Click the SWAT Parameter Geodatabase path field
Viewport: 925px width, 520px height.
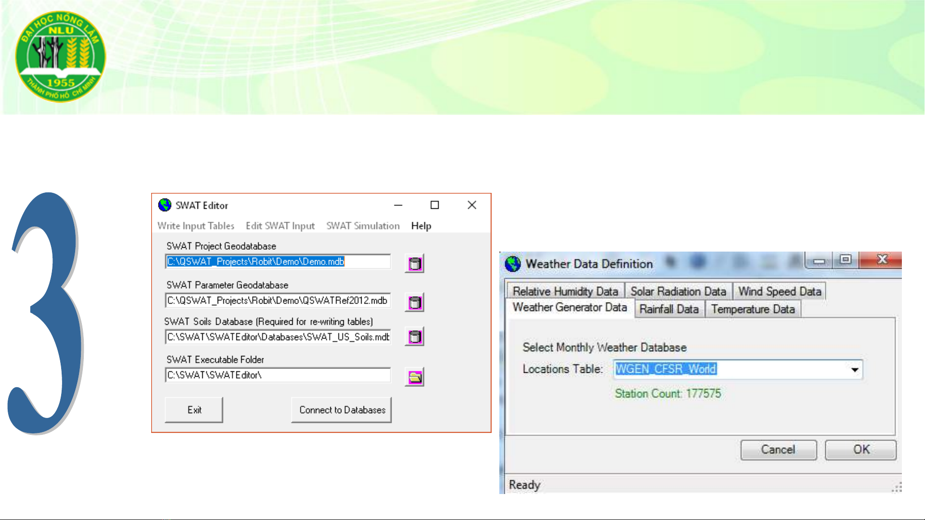(278, 301)
